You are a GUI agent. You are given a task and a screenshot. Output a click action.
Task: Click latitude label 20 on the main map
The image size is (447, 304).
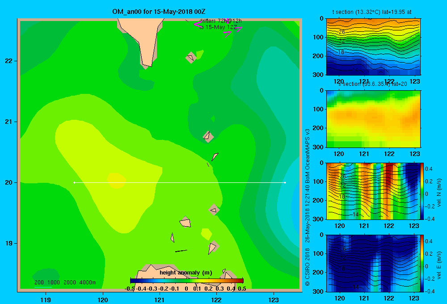pos(9,182)
